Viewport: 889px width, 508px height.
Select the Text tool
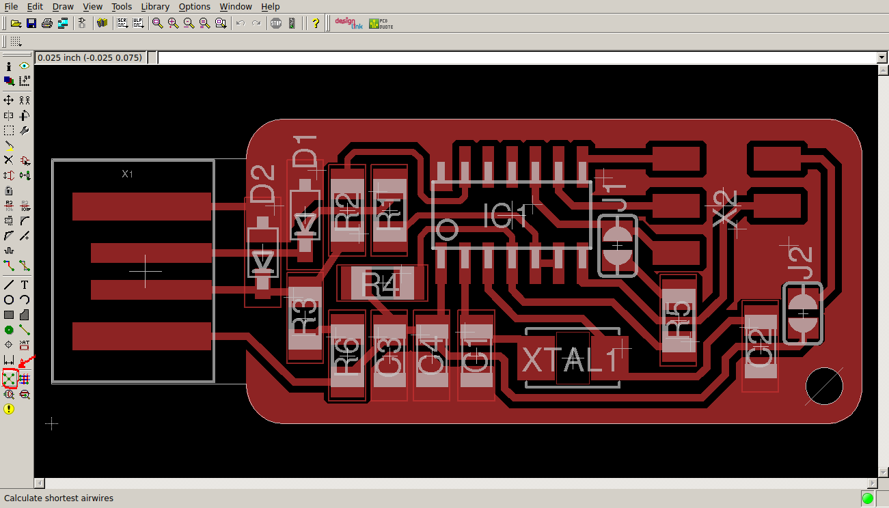click(25, 285)
